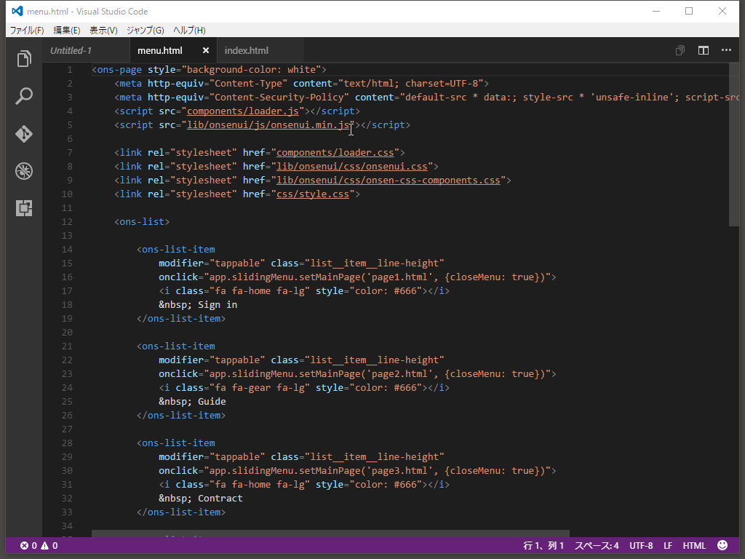Follow the css/style.css link
Viewport: 745px width, 559px height.
(x=313, y=194)
